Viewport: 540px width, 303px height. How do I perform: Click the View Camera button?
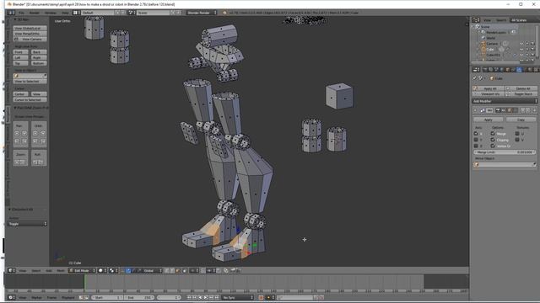point(30,40)
